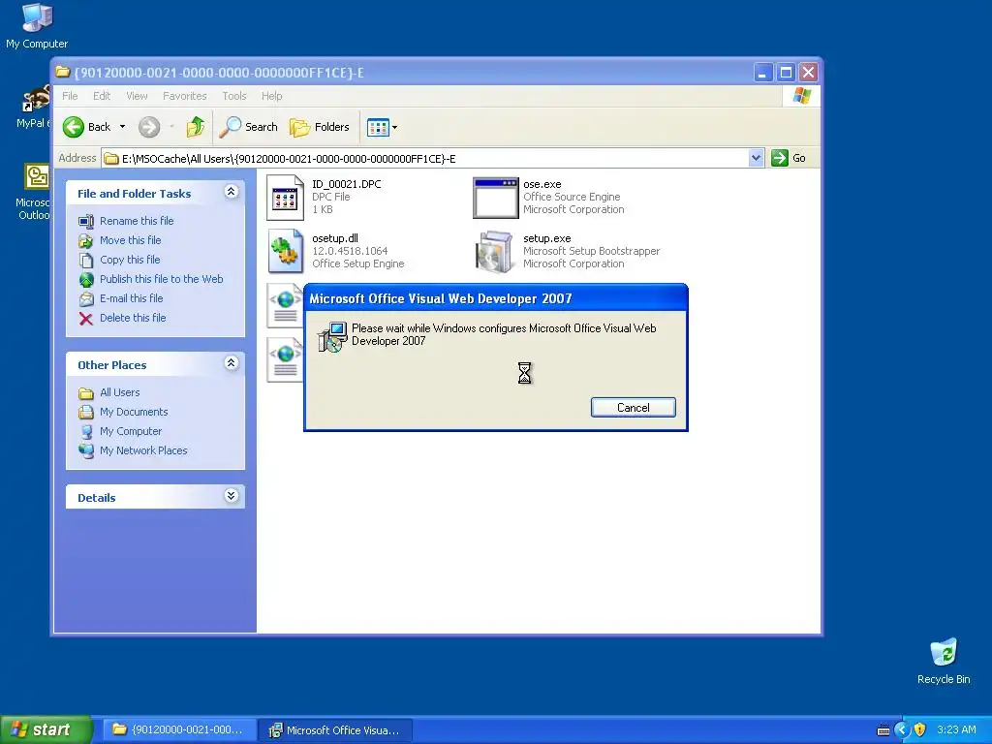The image size is (992, 744).
Task: Switch to Microsoft Office Visua... taskbar button
Action: [x=335, y=730]
